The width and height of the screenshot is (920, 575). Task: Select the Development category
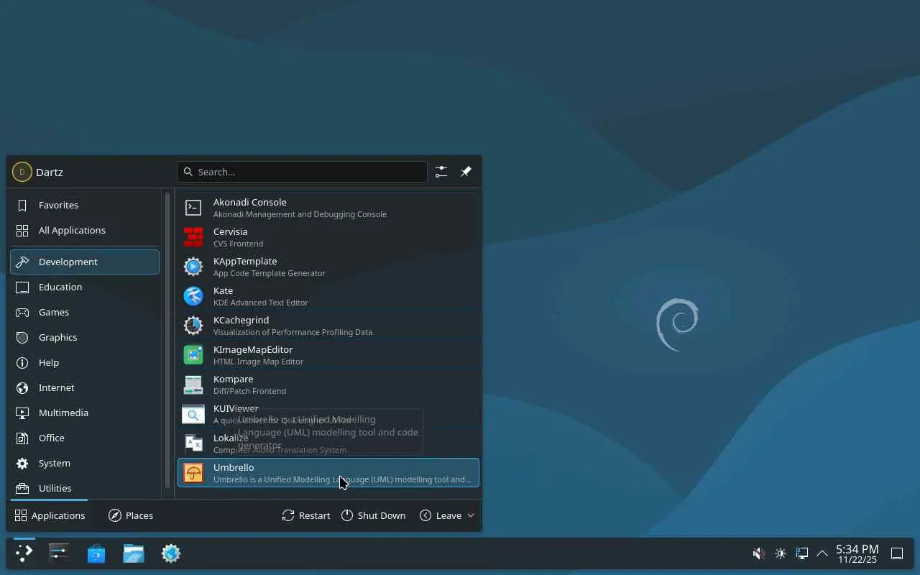click(x=85, y=262)
